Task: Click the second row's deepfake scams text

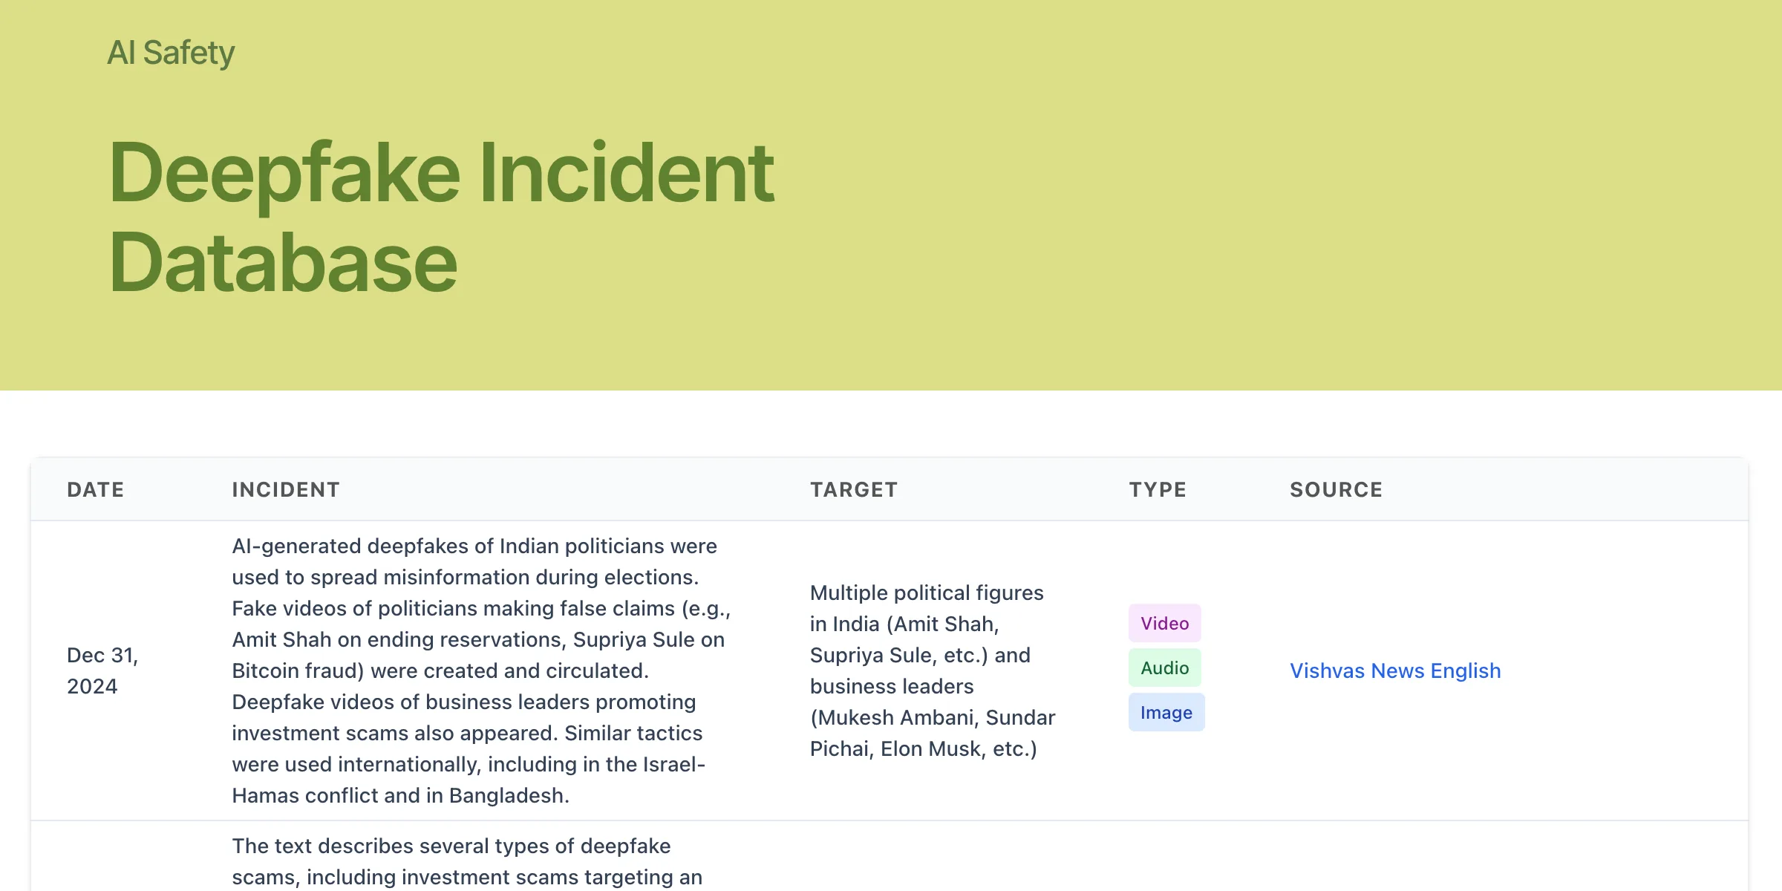Action: click(x=451, y=846)
